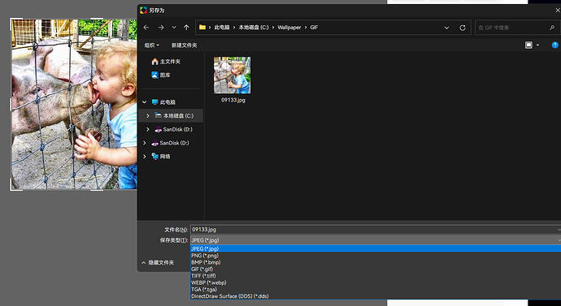The image size is (561, 306).
Task: Select 网络 in the navigation pane
Action: [161, 157]
